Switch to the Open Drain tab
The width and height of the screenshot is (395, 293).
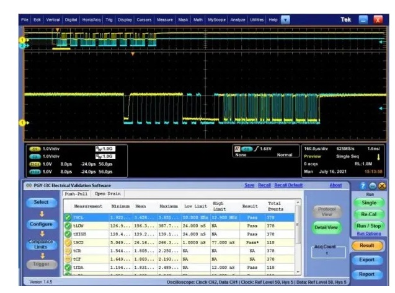[107, 194]
